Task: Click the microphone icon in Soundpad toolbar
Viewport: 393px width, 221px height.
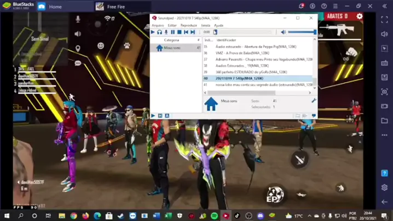Action: [x=166, y=32]
